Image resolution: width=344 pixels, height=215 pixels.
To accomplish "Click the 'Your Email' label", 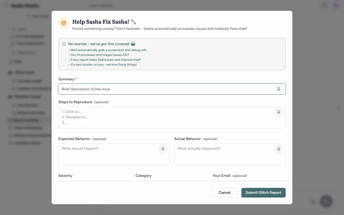I will point(222,176).
